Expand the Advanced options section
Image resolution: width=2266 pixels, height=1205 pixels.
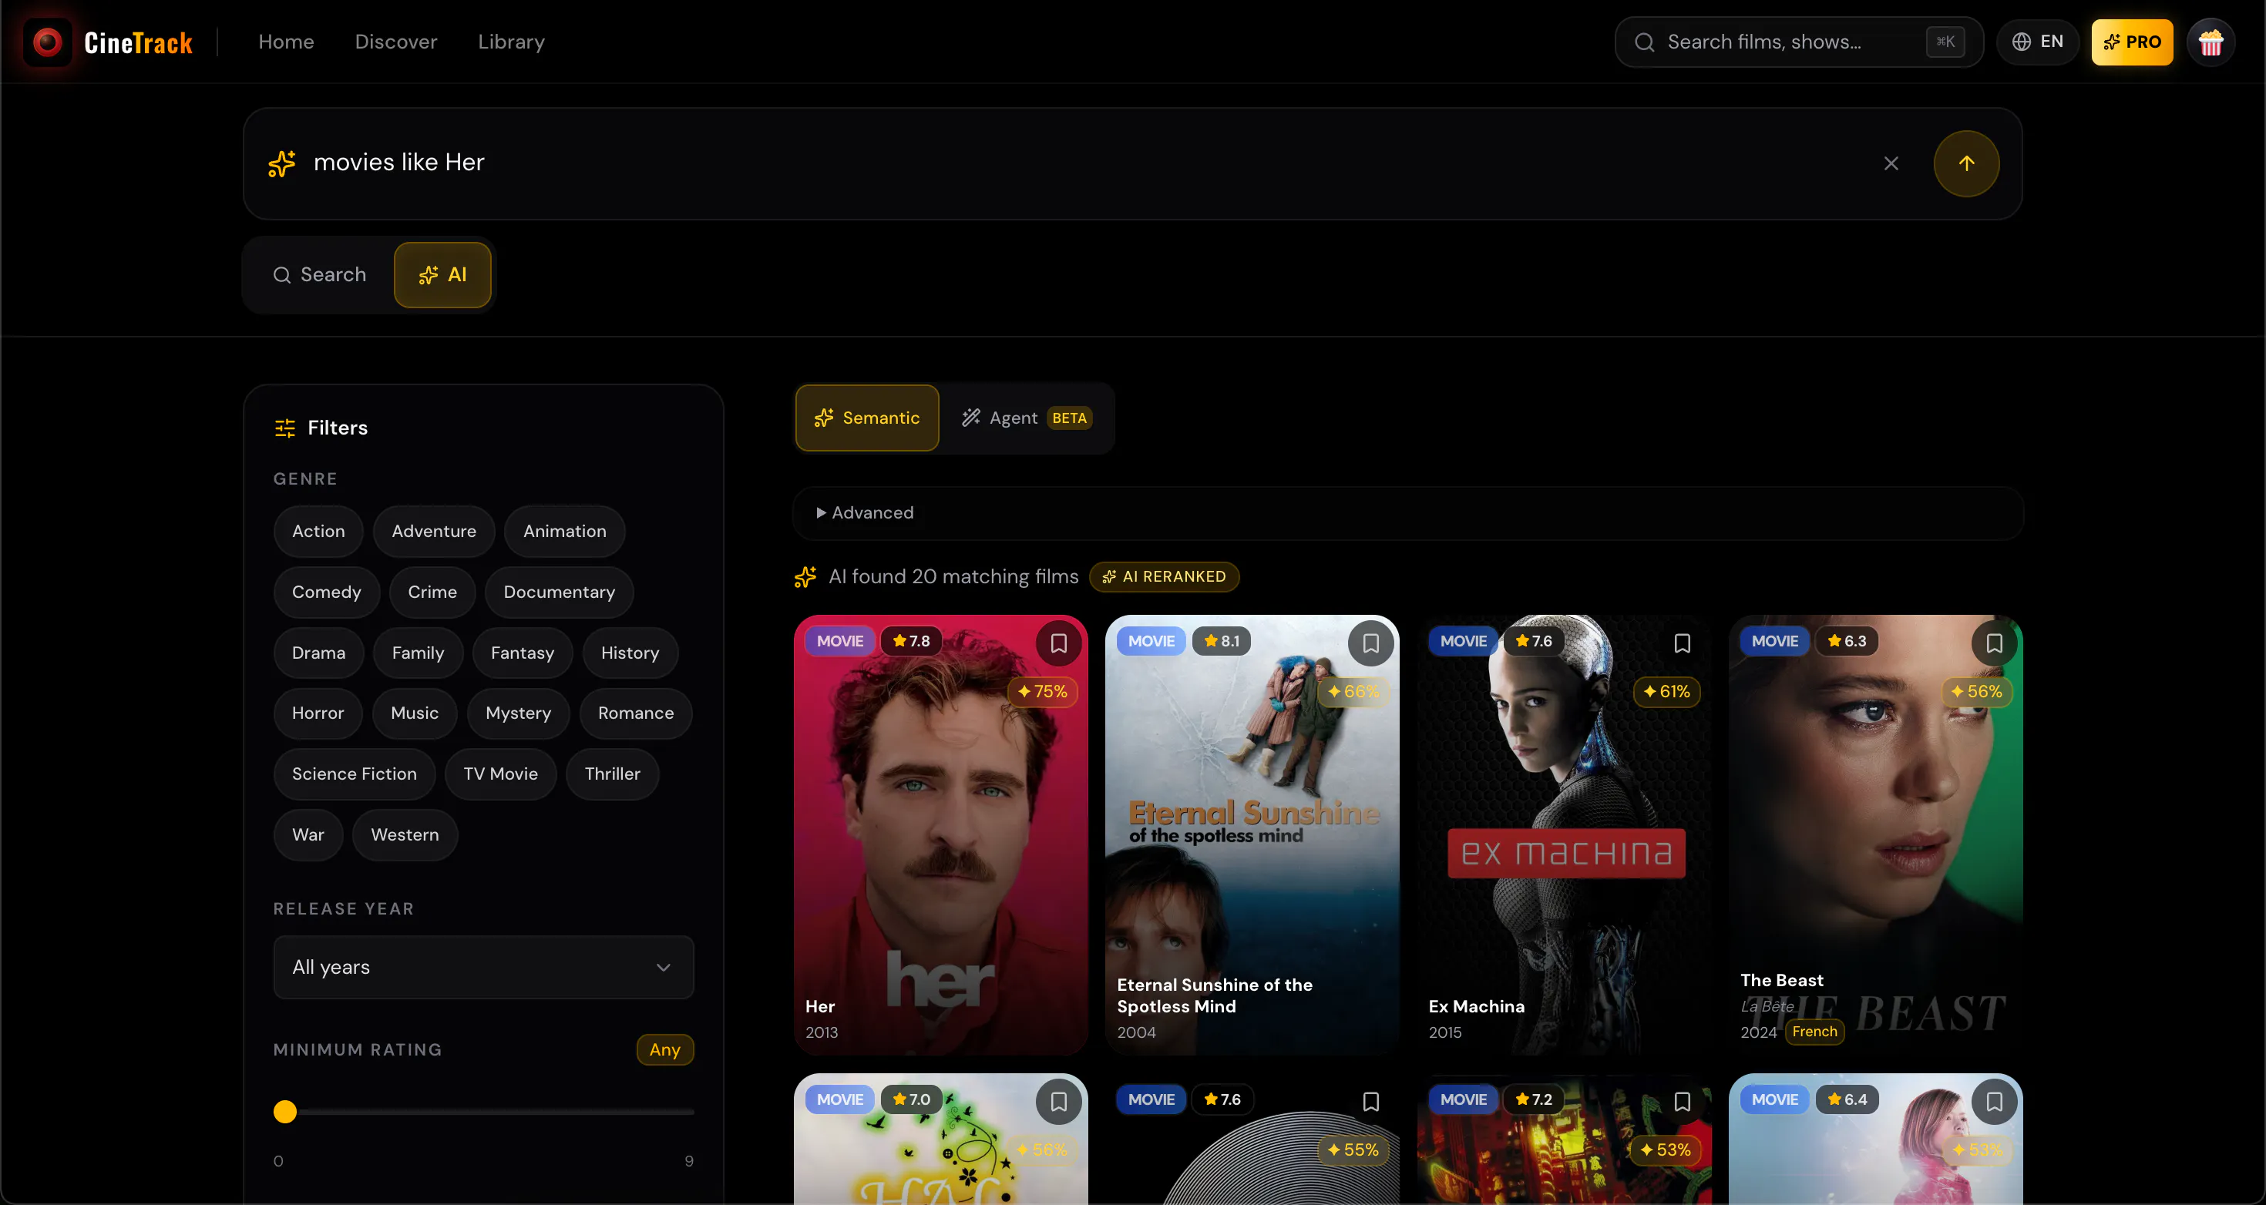(x=1407, y=513)
